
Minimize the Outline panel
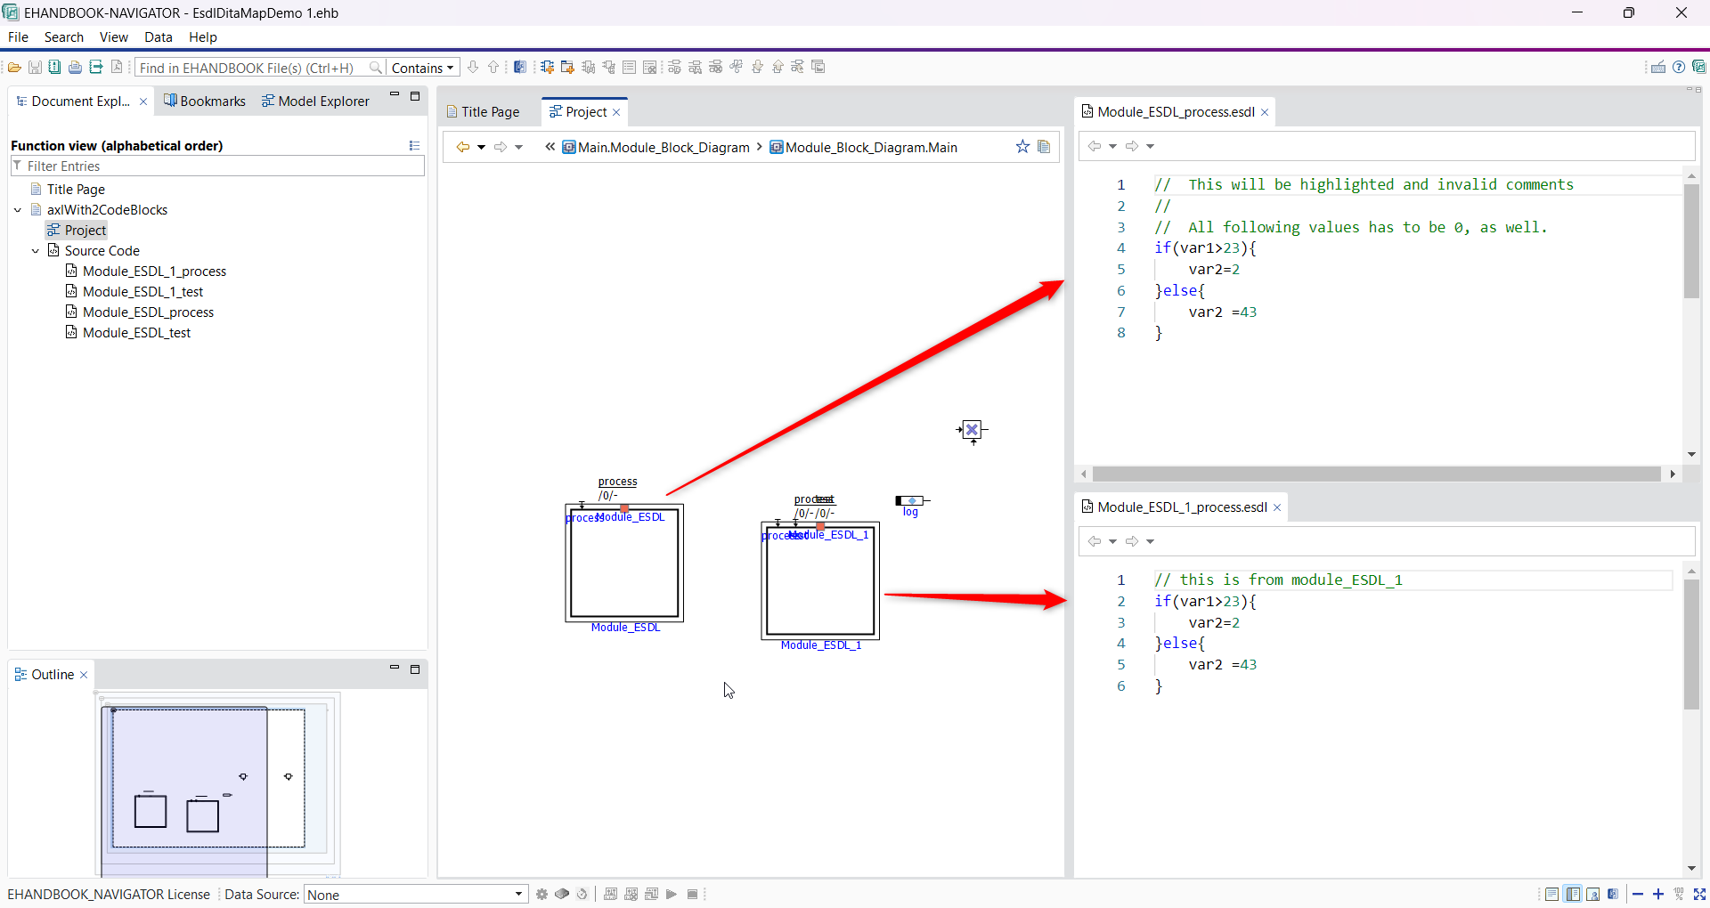pos(395,668)
